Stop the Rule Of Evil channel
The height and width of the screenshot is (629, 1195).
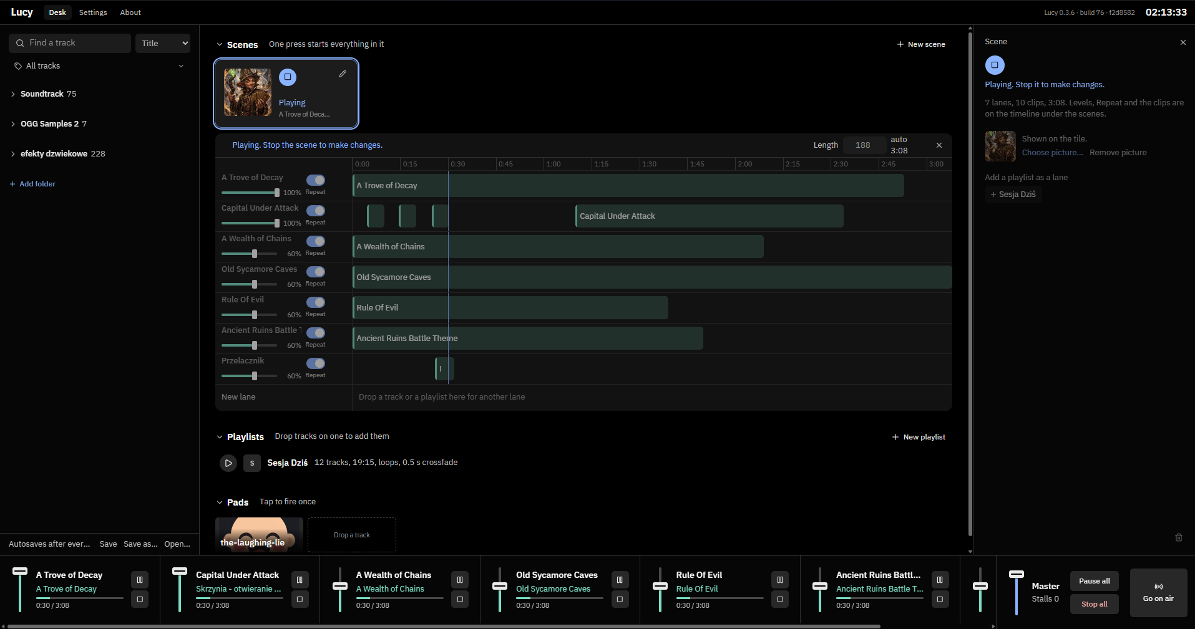780,599
